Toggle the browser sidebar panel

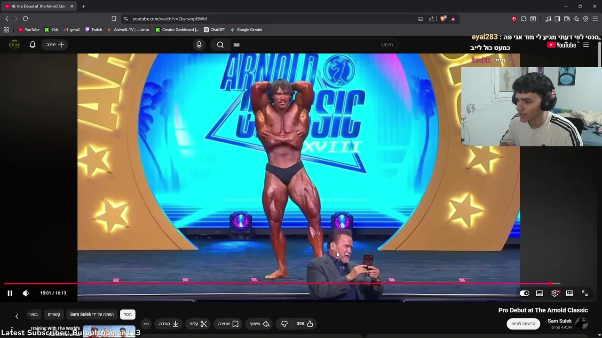(x=557, y=19)
